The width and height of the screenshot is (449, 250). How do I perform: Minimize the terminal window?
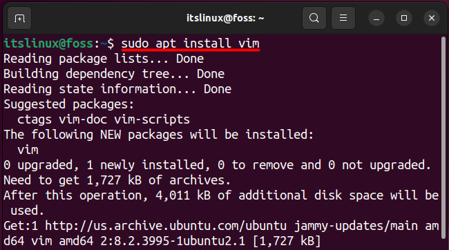(376, 19)
